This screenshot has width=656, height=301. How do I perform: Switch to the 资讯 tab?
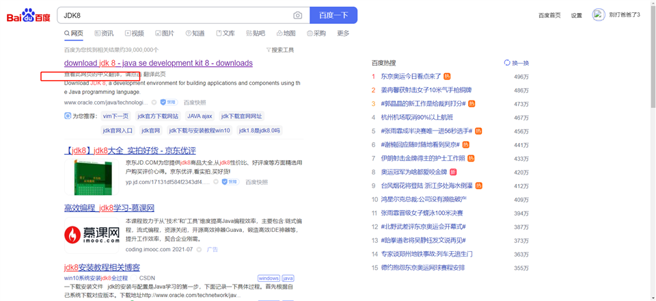104,34
